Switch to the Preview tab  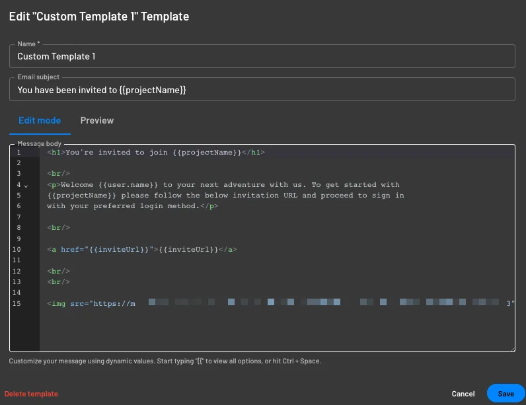97,120
